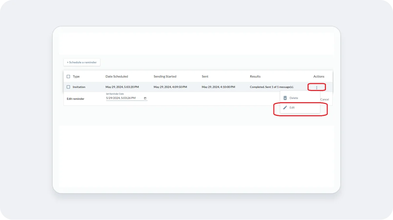The width and height of the screenshot is (393, 220).
Task: Click the pencil icon beside Edit
Action: tap(285, 107)
